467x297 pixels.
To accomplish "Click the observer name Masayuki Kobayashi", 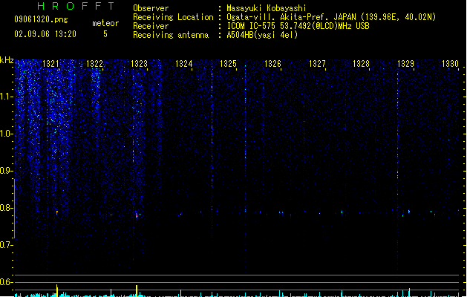I will (x=267, y=8).
